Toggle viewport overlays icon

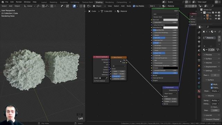click(74, 6)
